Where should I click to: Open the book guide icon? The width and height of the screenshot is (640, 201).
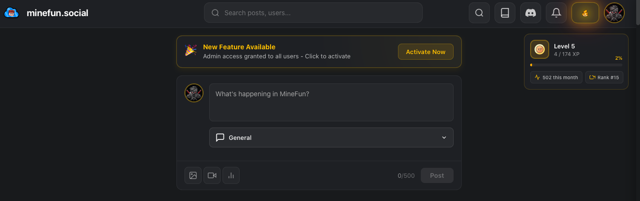coord(505,13)
